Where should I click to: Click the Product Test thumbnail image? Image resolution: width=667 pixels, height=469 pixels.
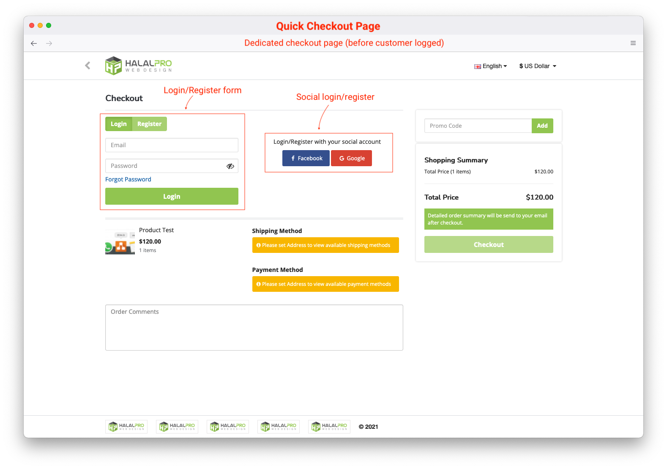coord(120,242)
